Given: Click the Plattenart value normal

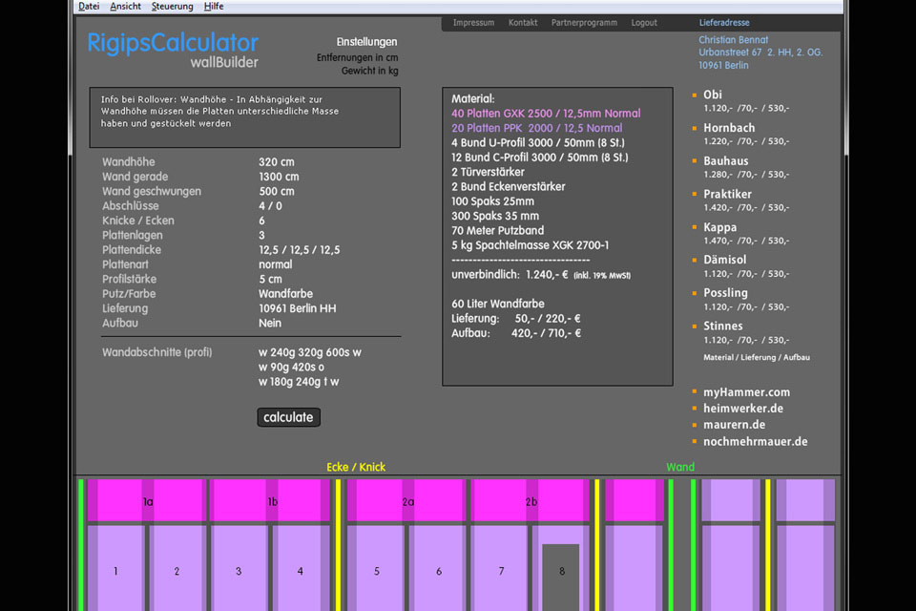Looking at the screenshot, I should click(275, 264).
